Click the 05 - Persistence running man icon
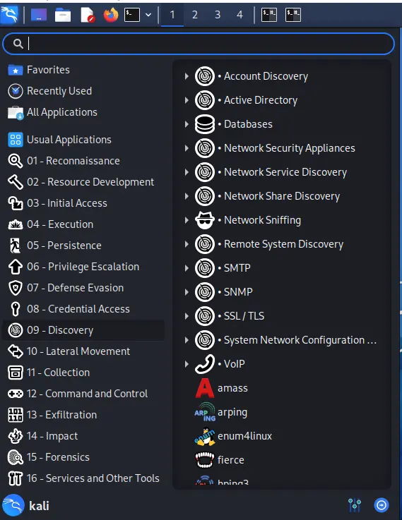This screenshot has width=402, height=520. tap(16, 246)
